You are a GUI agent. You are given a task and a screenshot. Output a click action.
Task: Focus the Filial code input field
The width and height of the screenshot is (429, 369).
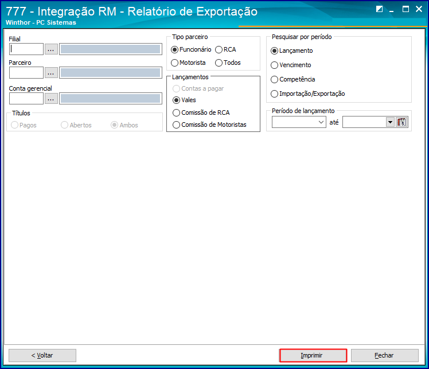pos(26,49)
